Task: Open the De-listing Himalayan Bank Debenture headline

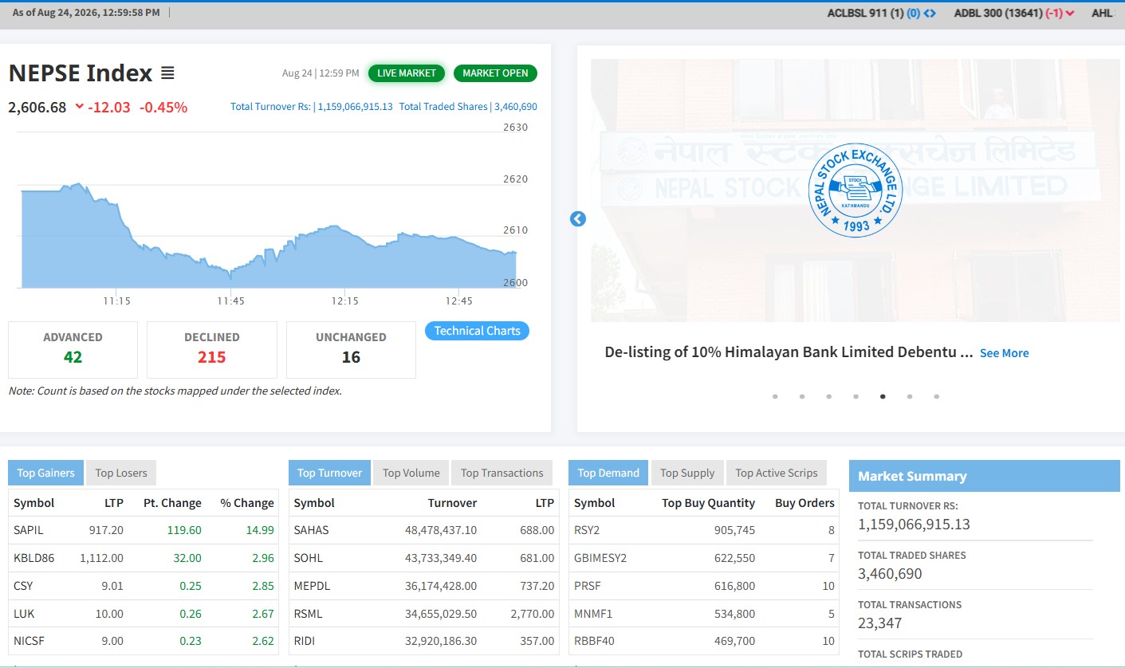Action: click(x=789, y=352)
